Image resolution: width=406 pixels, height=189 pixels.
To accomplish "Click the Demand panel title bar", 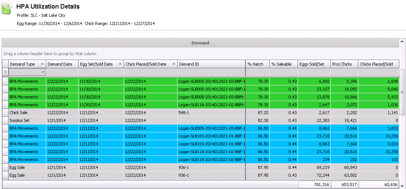I will coord(200,43).
